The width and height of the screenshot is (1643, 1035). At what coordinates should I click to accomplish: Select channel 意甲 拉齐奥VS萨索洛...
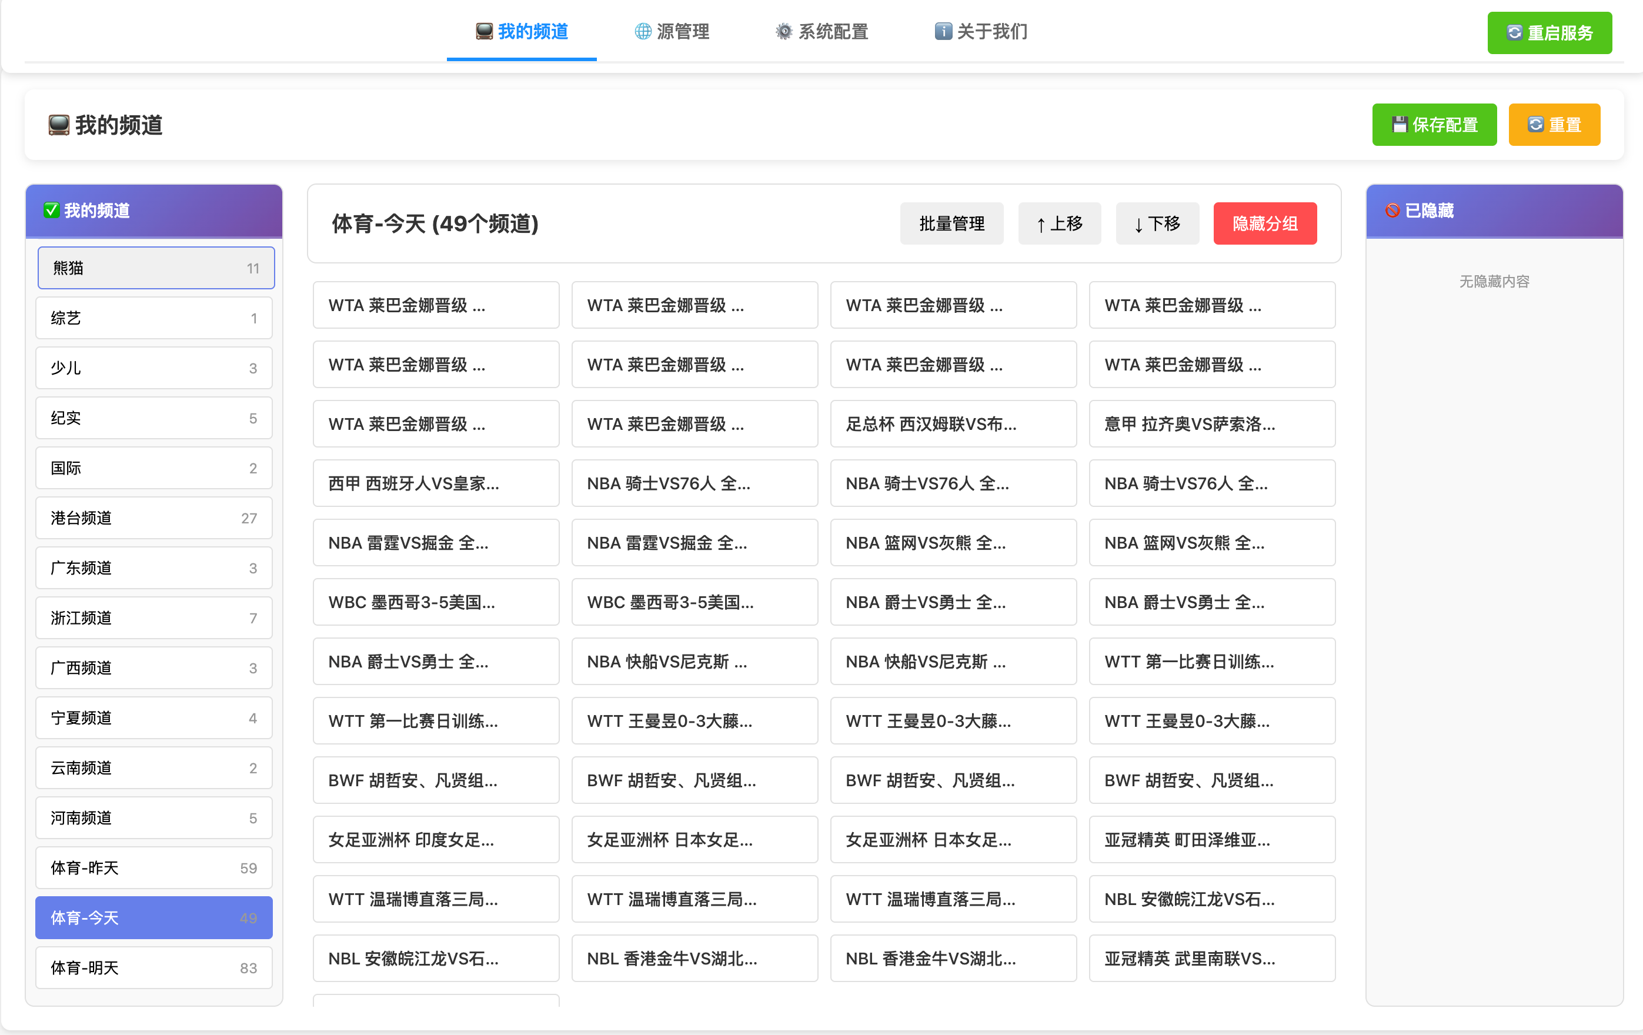tap(1211, 425)
